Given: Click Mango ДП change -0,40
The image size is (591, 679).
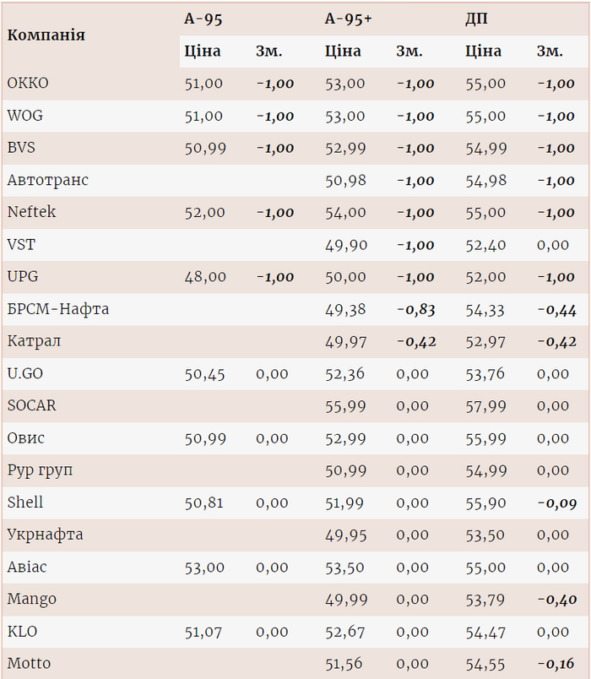Looking at the screenshot, I should coord(556,599).
